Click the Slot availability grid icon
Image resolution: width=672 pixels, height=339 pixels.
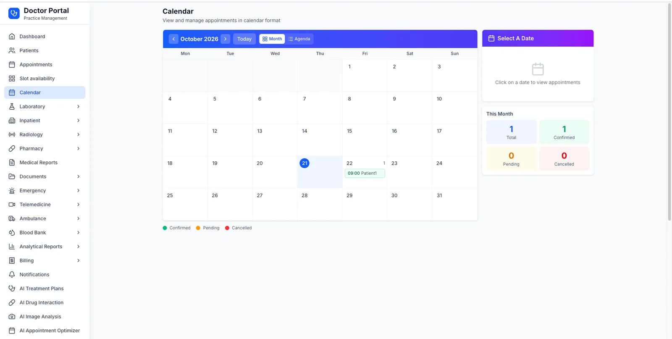[12, 79]
